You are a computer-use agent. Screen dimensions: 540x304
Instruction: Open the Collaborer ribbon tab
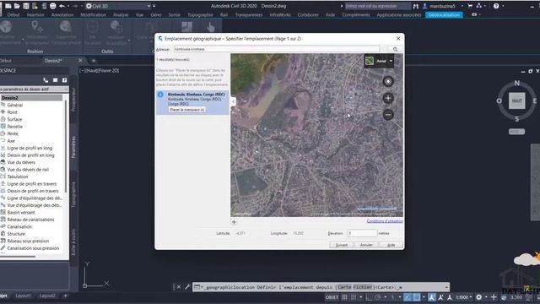click(x=308, y=15)
